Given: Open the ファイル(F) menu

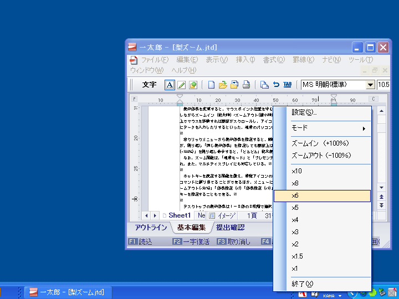Looking at the screenshot, I should pyautogui.click(x=155, y=60).
